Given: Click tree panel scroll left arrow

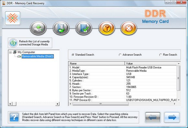Looking at the screenshot, I should pyautogui.click(x=10, y=104).
